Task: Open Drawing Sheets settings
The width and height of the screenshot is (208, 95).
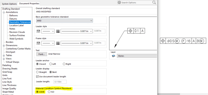Action: tap(10, 69)
